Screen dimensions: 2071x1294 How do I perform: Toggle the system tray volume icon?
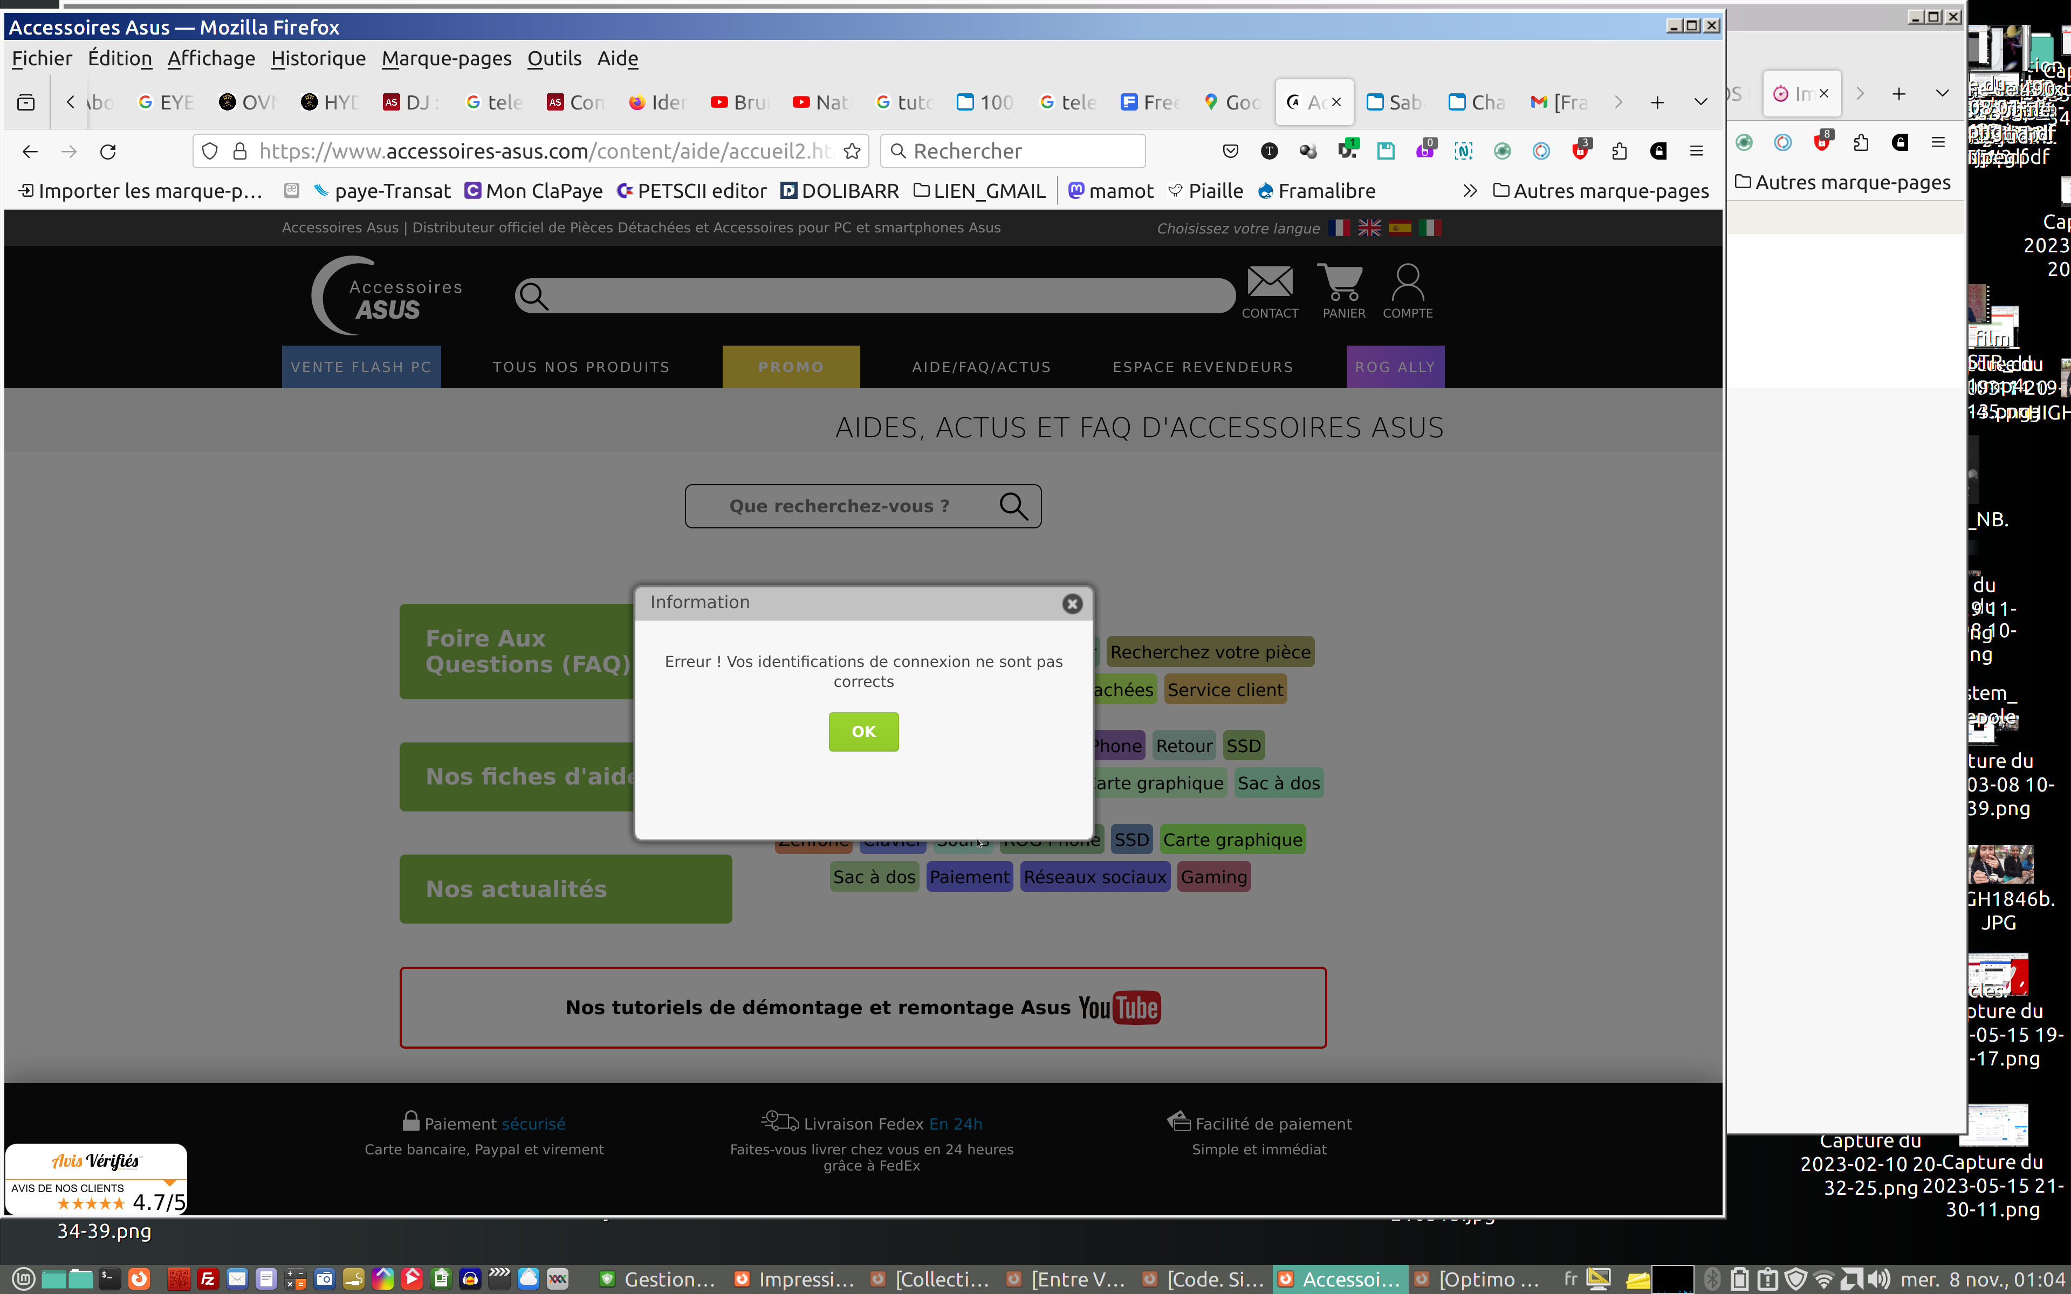[1878, 1278]
